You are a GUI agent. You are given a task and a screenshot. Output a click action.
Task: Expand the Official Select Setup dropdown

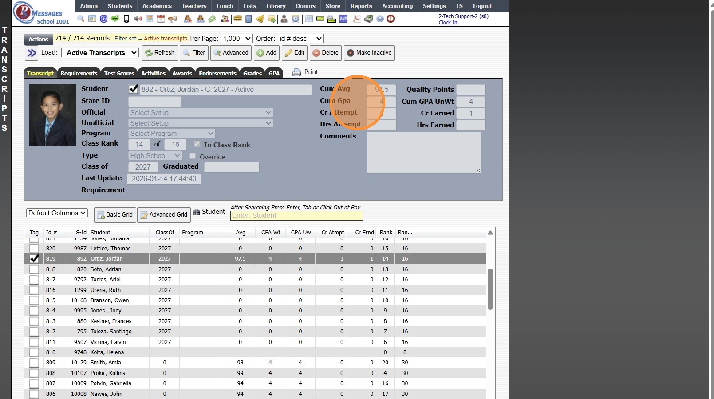[x=201, y=113]
